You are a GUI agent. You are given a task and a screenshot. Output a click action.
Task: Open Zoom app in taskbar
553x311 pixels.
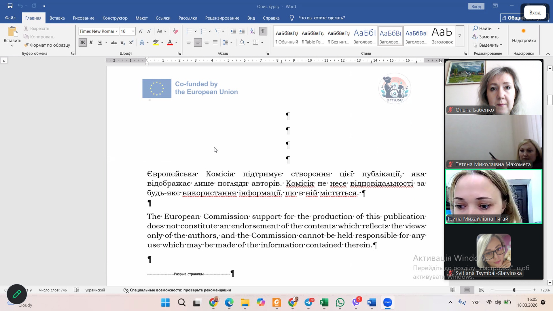click(387, 302)
